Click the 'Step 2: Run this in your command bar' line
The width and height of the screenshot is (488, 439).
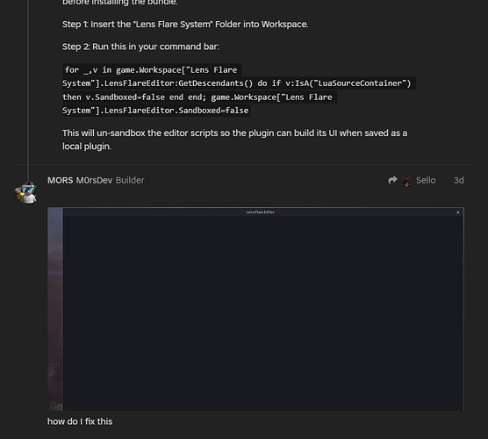140,47
